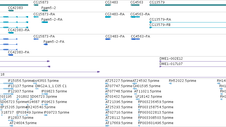Click the CG3483 gene label
Viewport: 226px width, 127px height.
pos(112,2)
